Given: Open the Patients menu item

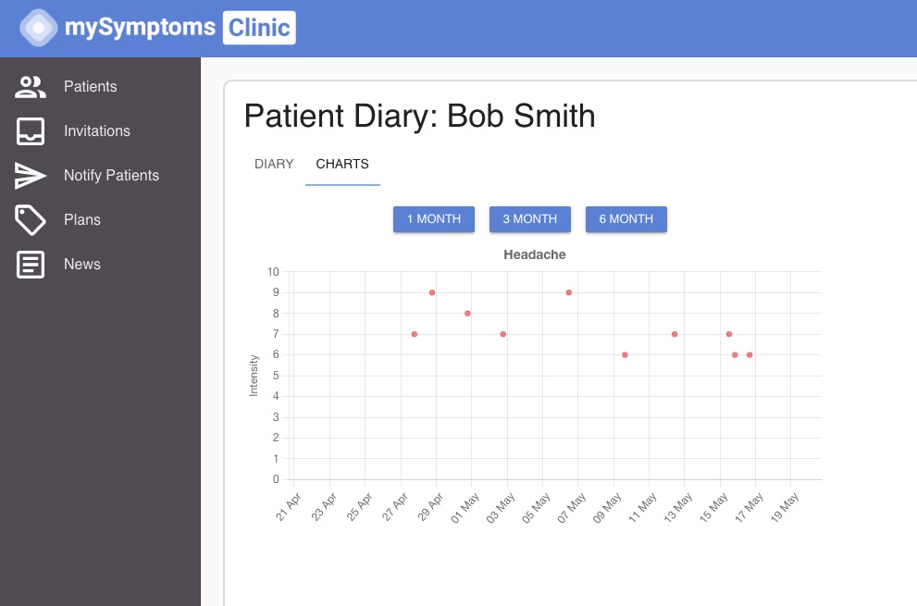Looking at the screenshot, I should (x=91, y=87).
